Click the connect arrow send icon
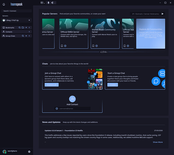174x155 pixels. point(163,14)
